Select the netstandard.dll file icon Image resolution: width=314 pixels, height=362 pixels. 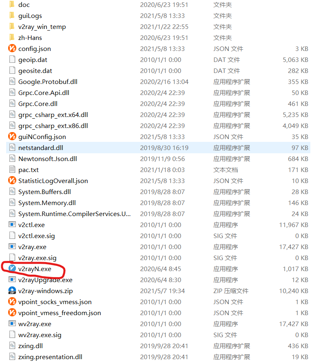click(x=12, y=148)
